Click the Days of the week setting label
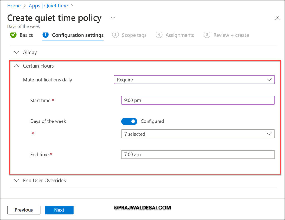This screenshot has height=220, width=285. (48, 121)
